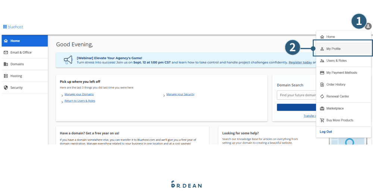Click the My Payment Methods card icon
The height and width of the screenshot is (194, 373).
[322, 73]
